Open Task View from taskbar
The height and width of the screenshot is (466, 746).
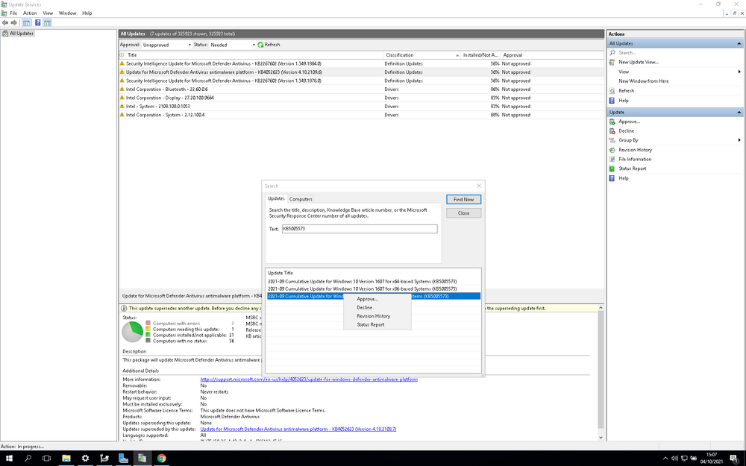tap(46, 459)
